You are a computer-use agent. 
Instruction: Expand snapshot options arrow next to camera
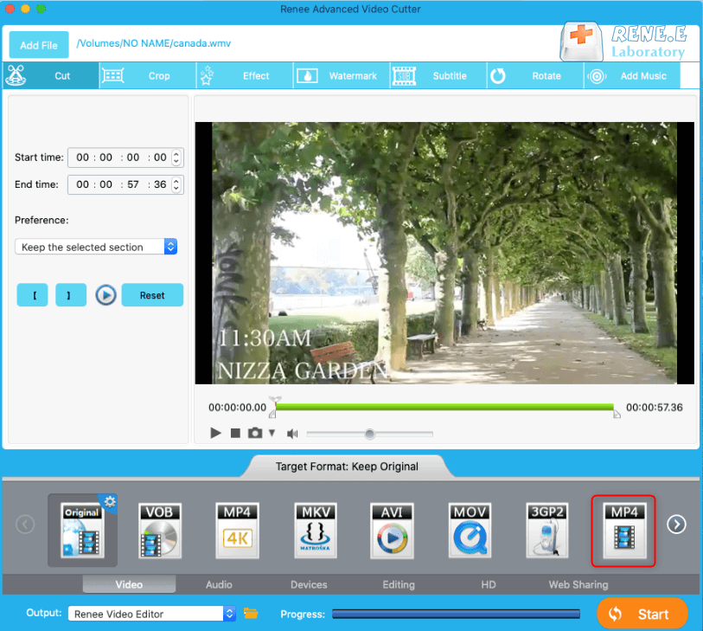272,433
